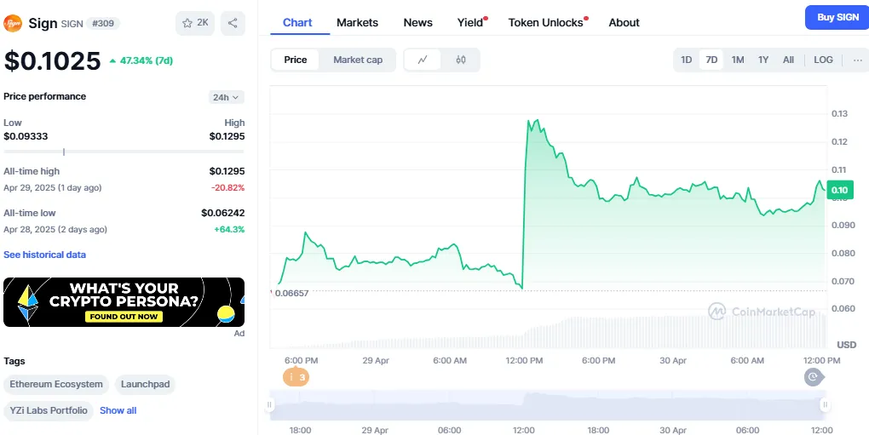This screenshot has width=869, height=435.
Task: Click the $0.1025 price text
Action: 53,61
